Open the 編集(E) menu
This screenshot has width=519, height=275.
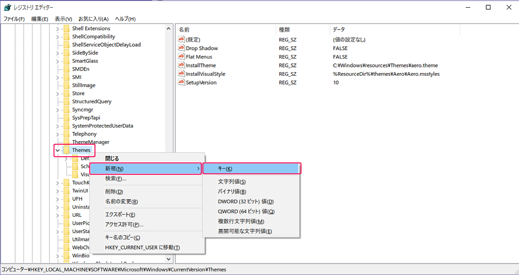(x=40, y=19)
